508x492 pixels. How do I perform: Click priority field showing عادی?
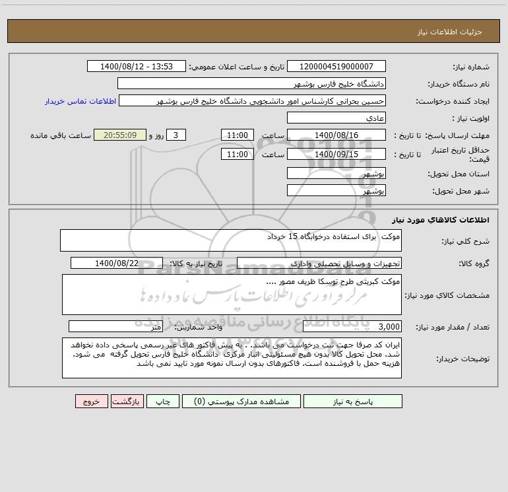pyautogui.click(x=336, y=118)
